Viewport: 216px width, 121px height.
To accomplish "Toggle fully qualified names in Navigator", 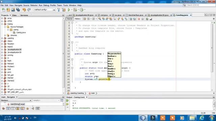I will (x=28, y=109).
